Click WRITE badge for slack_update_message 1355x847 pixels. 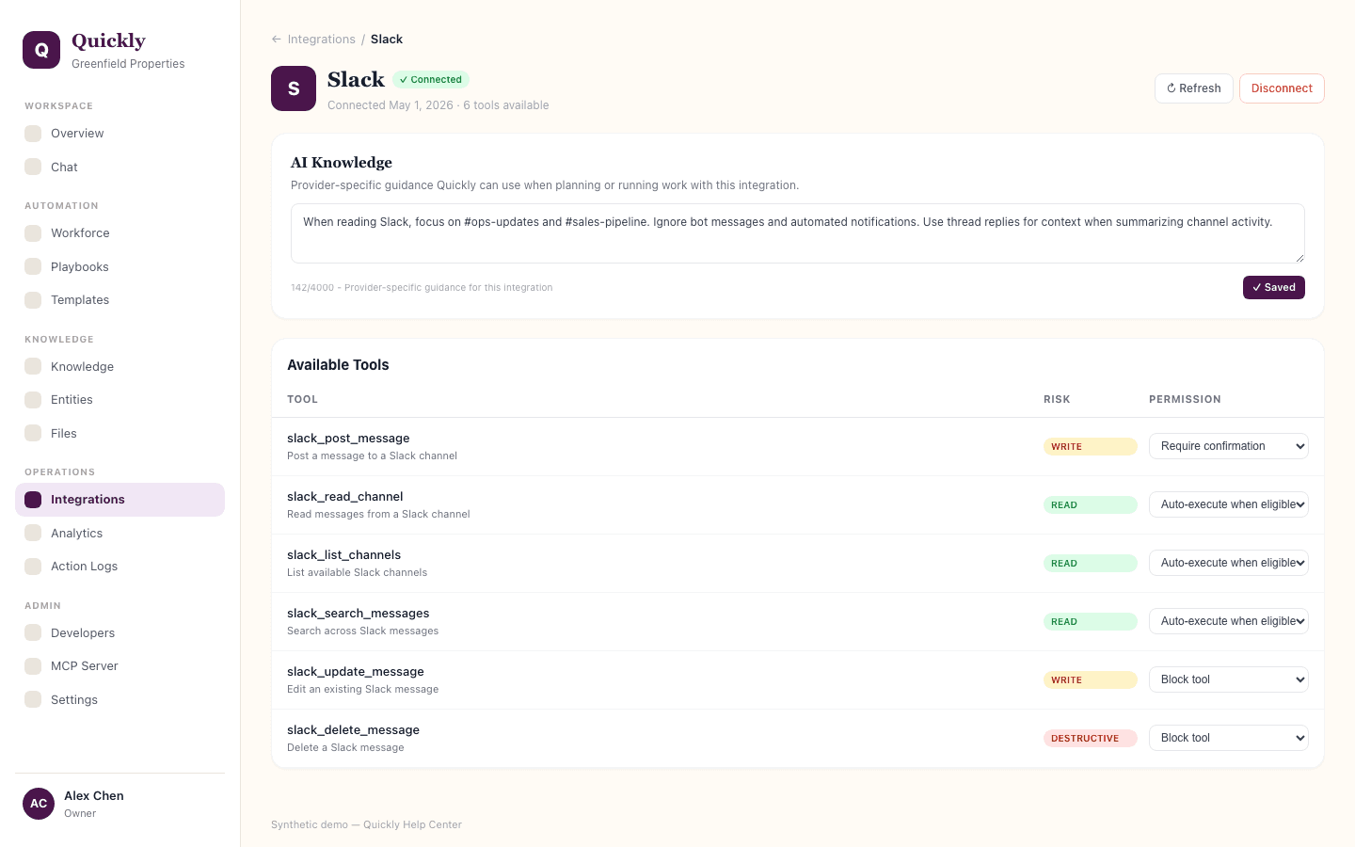pyautogui.click(x=1091, y=680)
